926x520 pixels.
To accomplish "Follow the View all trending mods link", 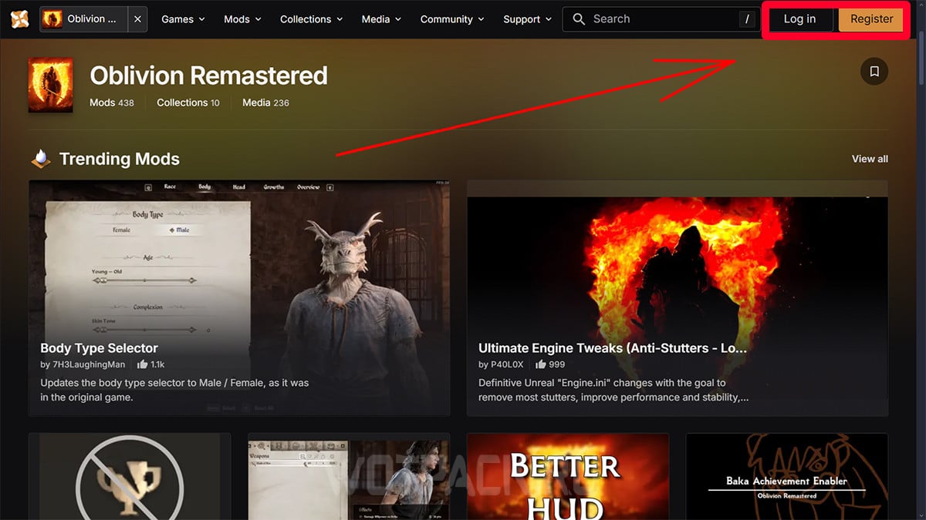I will click(870, 159).
